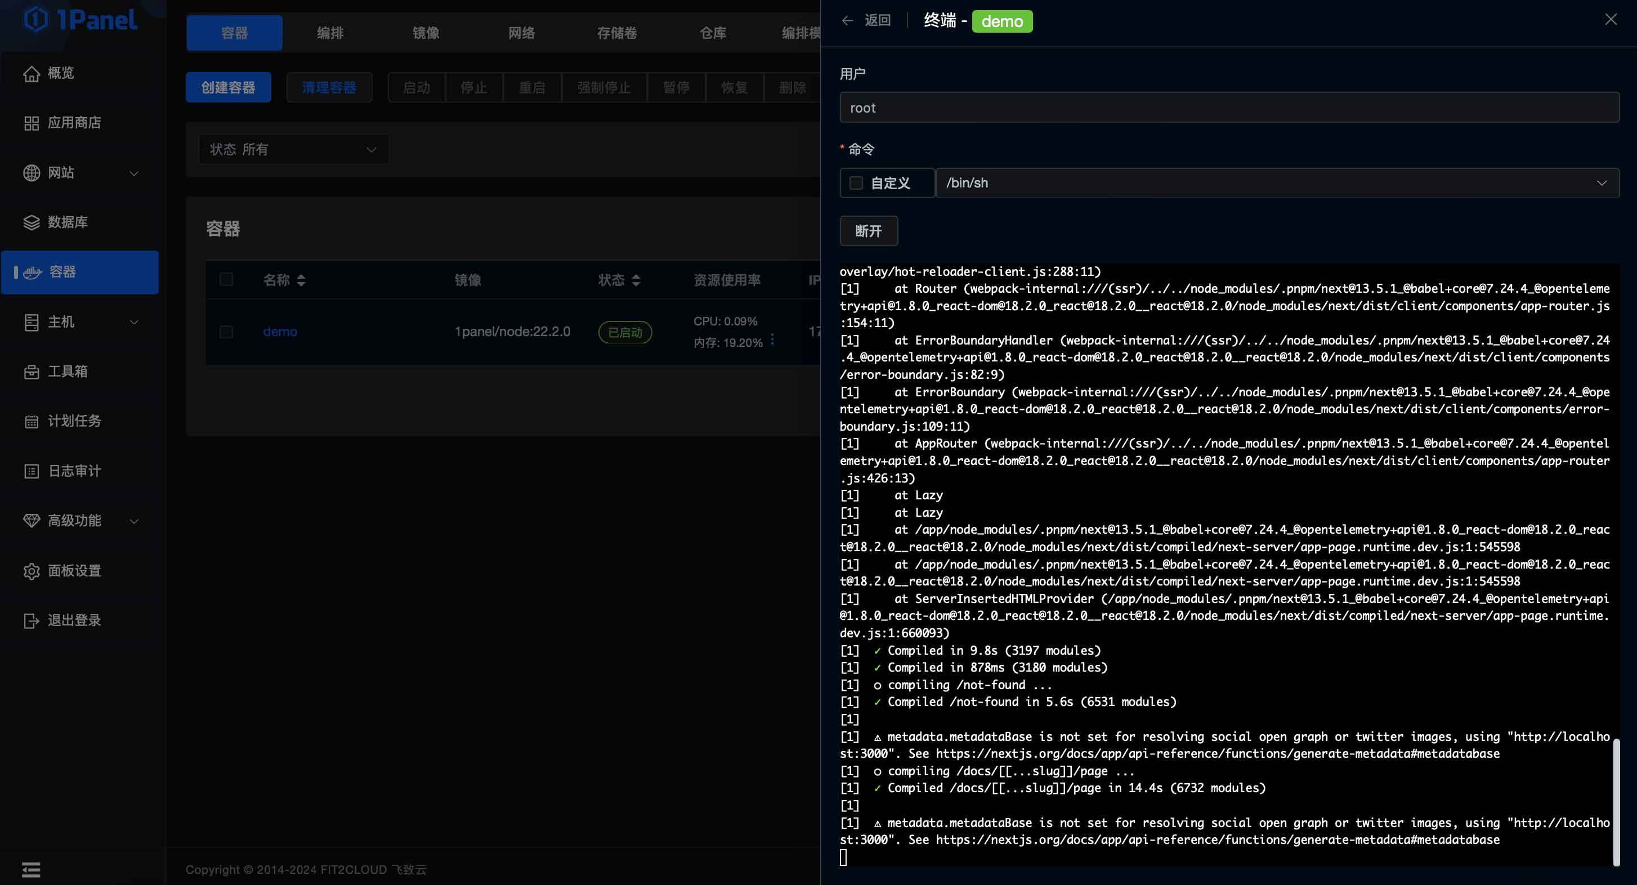Image resolution: width=1637 pixels, height=885 pixels.
Task: Open the 应用商店 app store icon
Action: [x=31, y=123]
